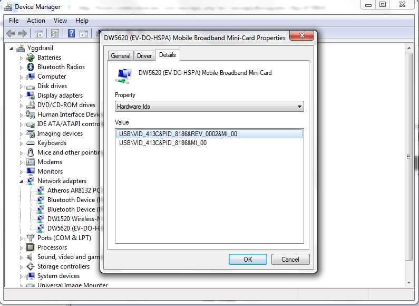Open the Hardware Ids property dropdown
This screenshot has height=306, width=419.
(x=209, y=107)
